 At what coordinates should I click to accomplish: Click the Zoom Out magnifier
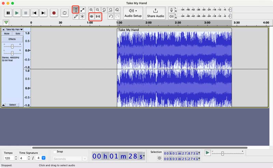[x=98, y=10]
